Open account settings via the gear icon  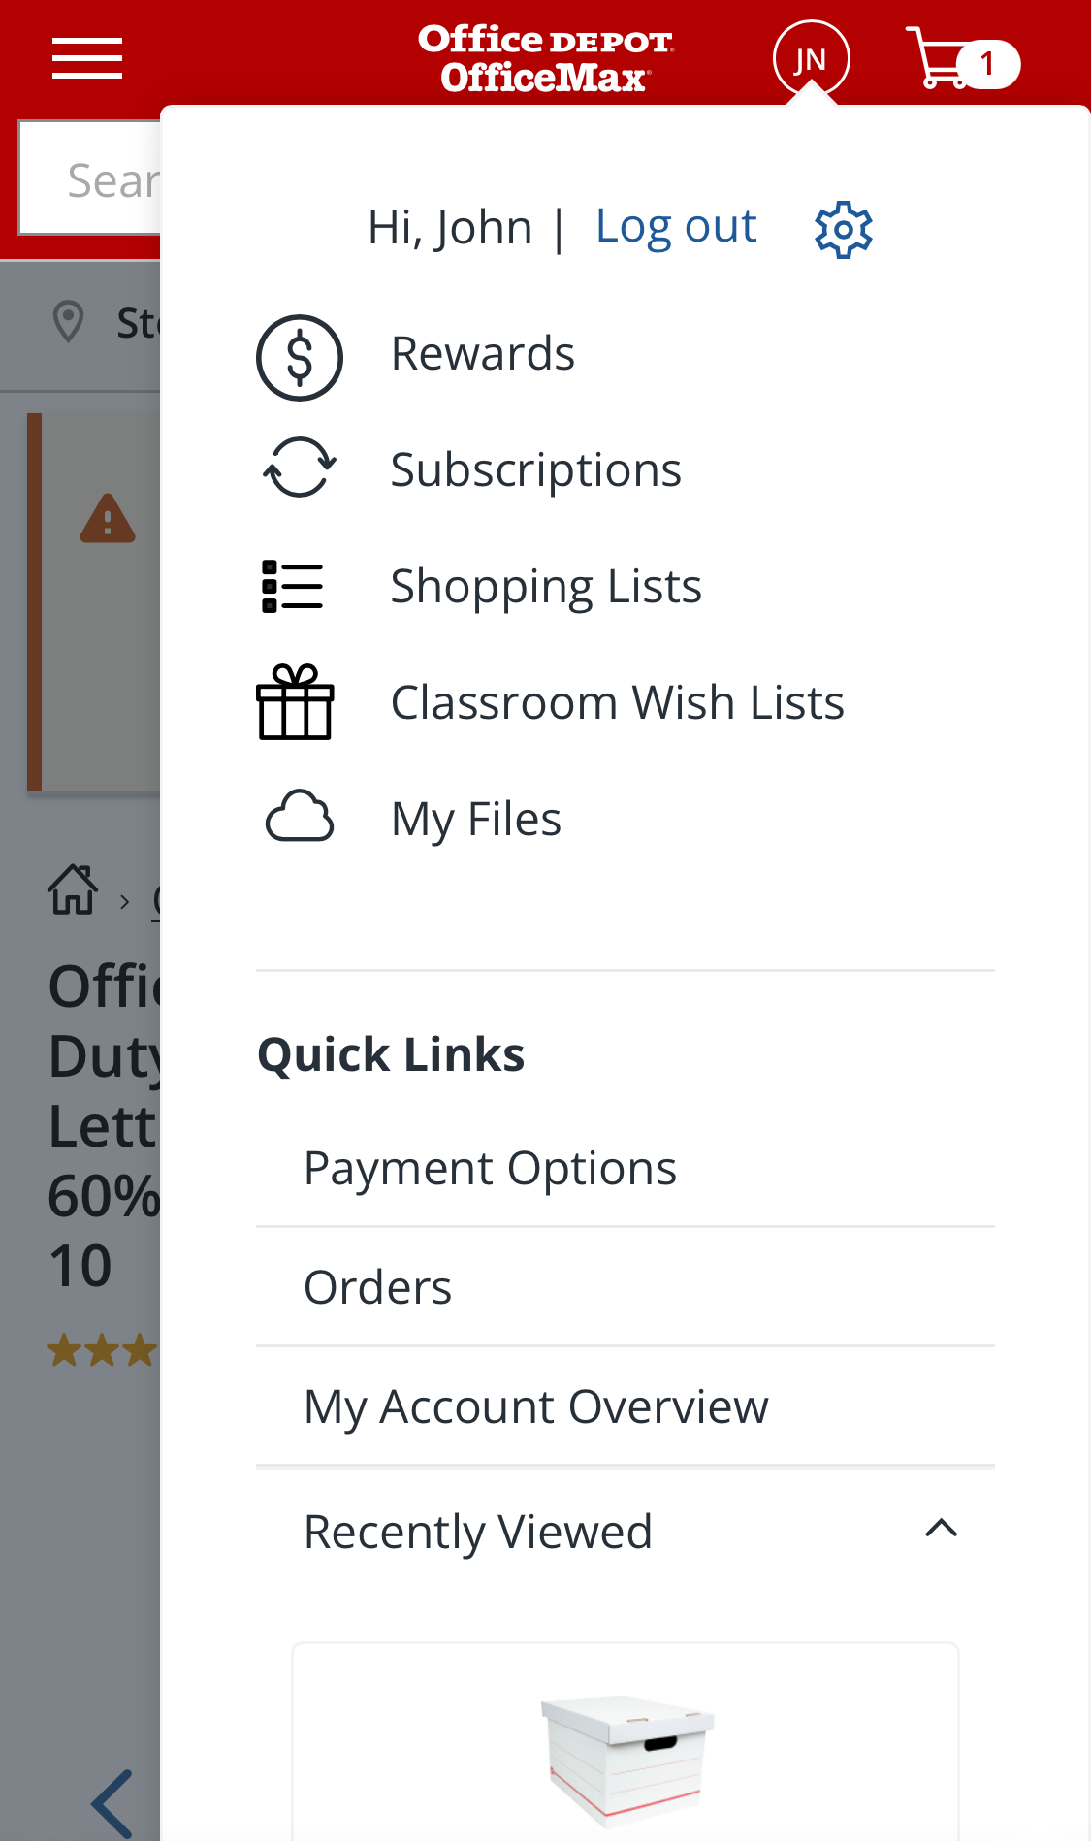[843, 227]
